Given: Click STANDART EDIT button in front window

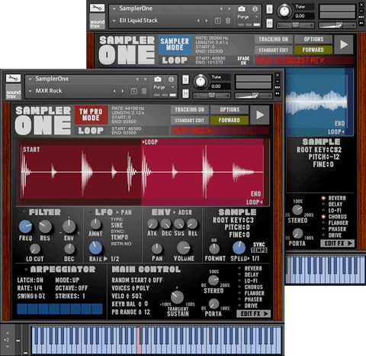Looking at the screenshot, I should [x=190, y=120].
